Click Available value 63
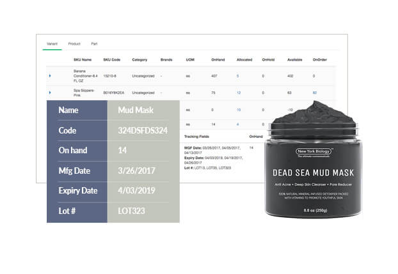Viewport: 398px width, 274px height. point(289,93)
